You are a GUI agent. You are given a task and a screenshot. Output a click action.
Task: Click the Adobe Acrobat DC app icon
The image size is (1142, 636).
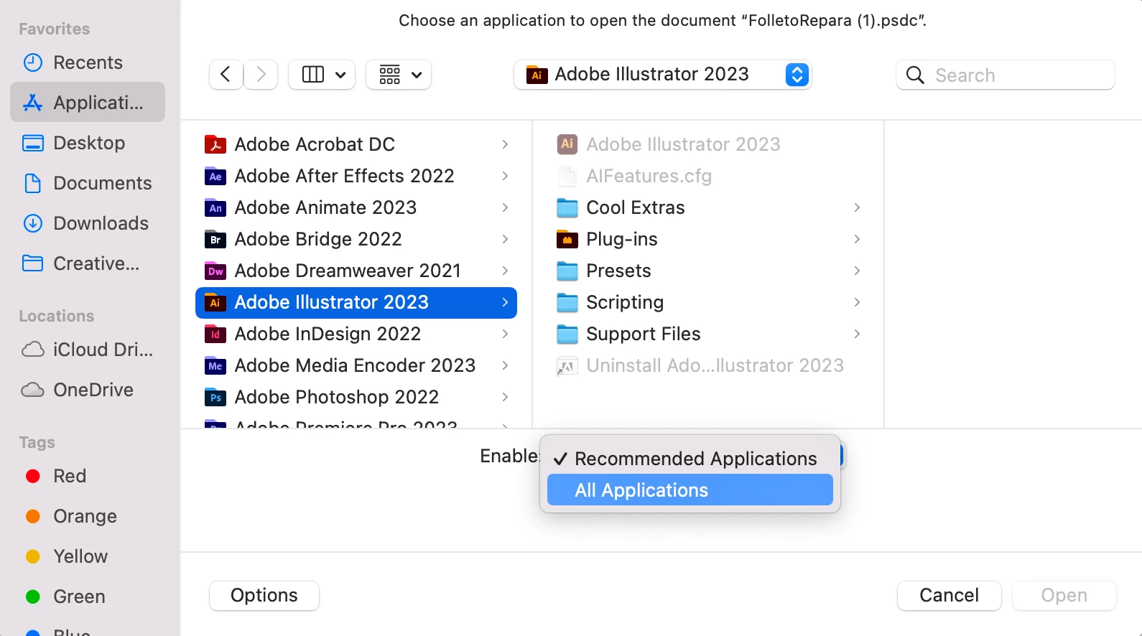[215, 144]
